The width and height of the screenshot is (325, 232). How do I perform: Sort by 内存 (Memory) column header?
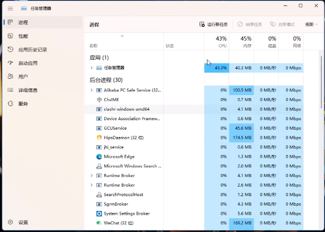[x=241, y=42]
